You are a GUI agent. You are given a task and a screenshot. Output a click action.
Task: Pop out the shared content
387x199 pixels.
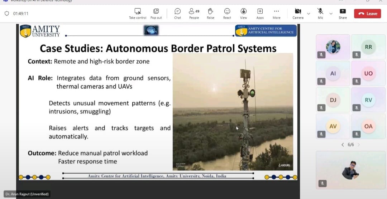156,14
